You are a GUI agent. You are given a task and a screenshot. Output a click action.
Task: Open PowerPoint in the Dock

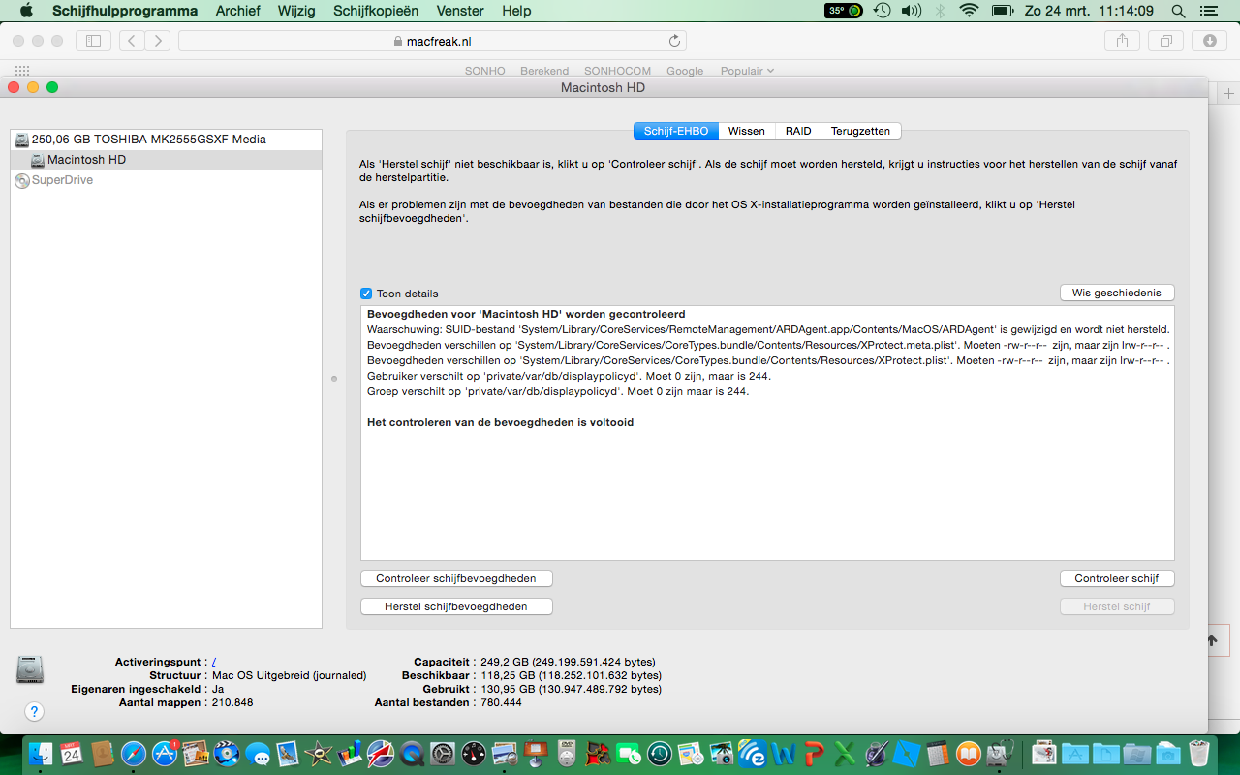pos(814,754)
